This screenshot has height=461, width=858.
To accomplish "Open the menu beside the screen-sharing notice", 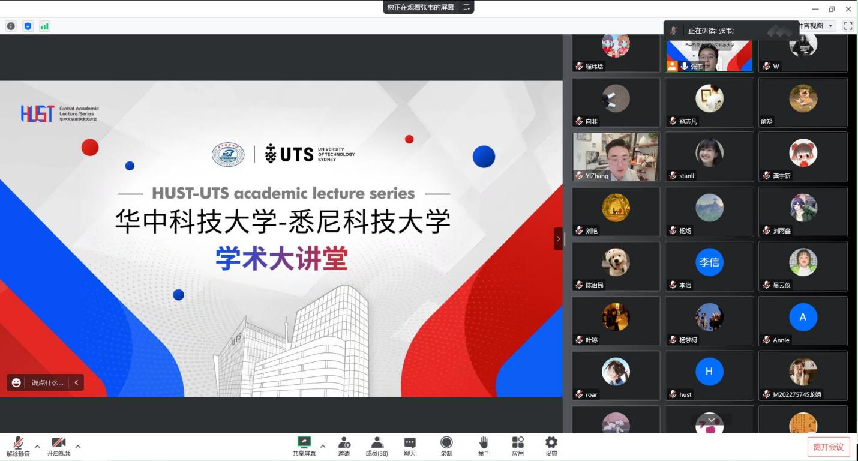I will coord(466,7).
